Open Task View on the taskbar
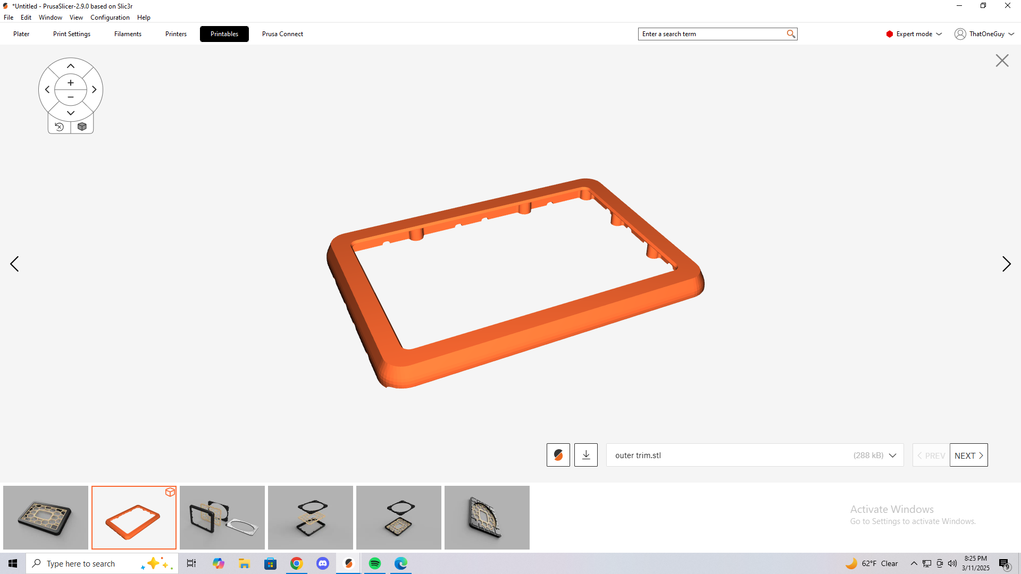Screen dimensions: 1021x574 click(x=191, y=563)
